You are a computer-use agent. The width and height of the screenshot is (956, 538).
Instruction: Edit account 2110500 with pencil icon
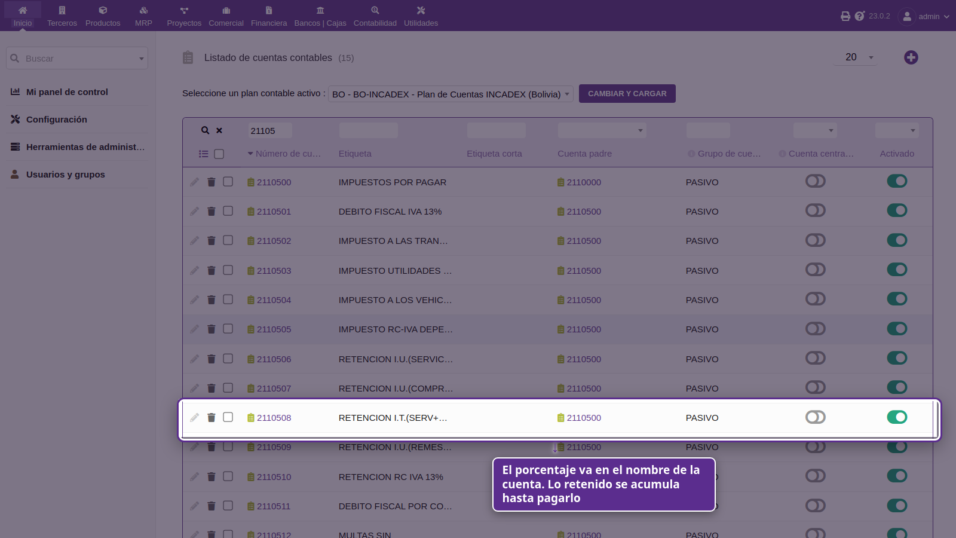pos(195,182)
